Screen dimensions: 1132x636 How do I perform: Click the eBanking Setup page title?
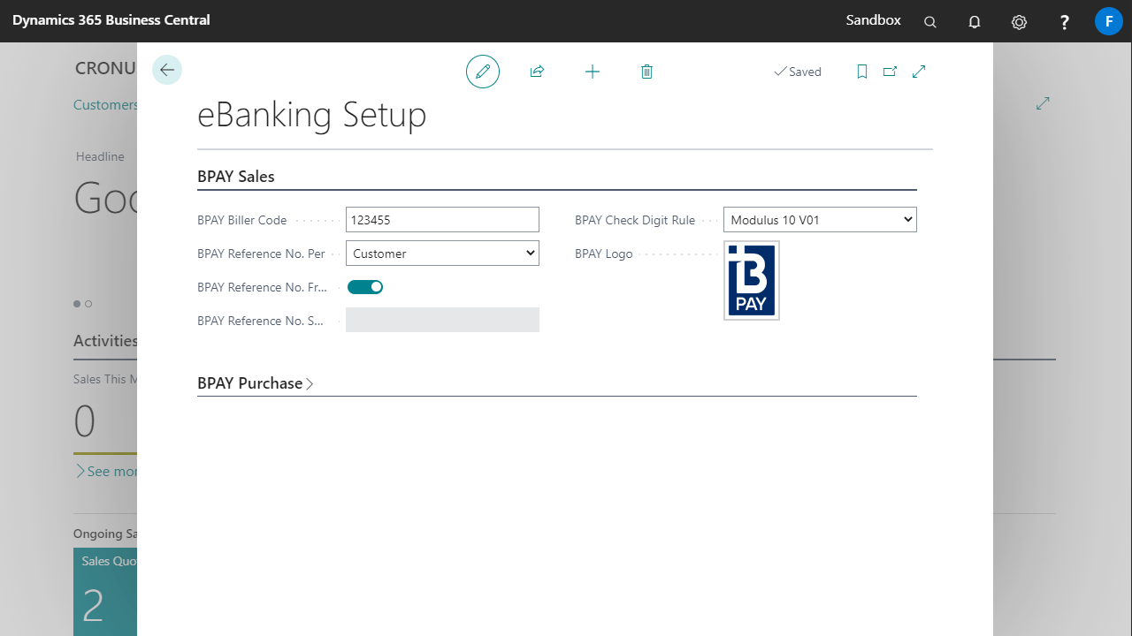(x=312, y=115)
